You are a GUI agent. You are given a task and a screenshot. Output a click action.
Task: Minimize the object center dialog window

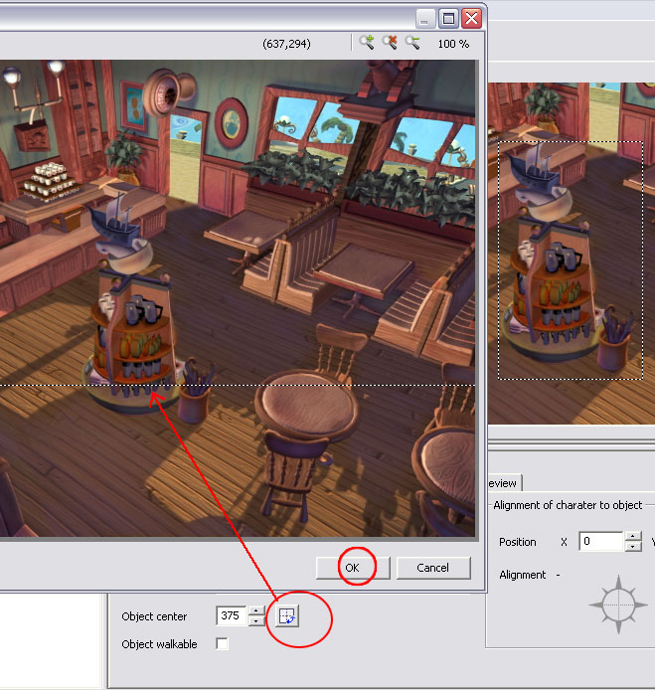[x=424, y=19]
